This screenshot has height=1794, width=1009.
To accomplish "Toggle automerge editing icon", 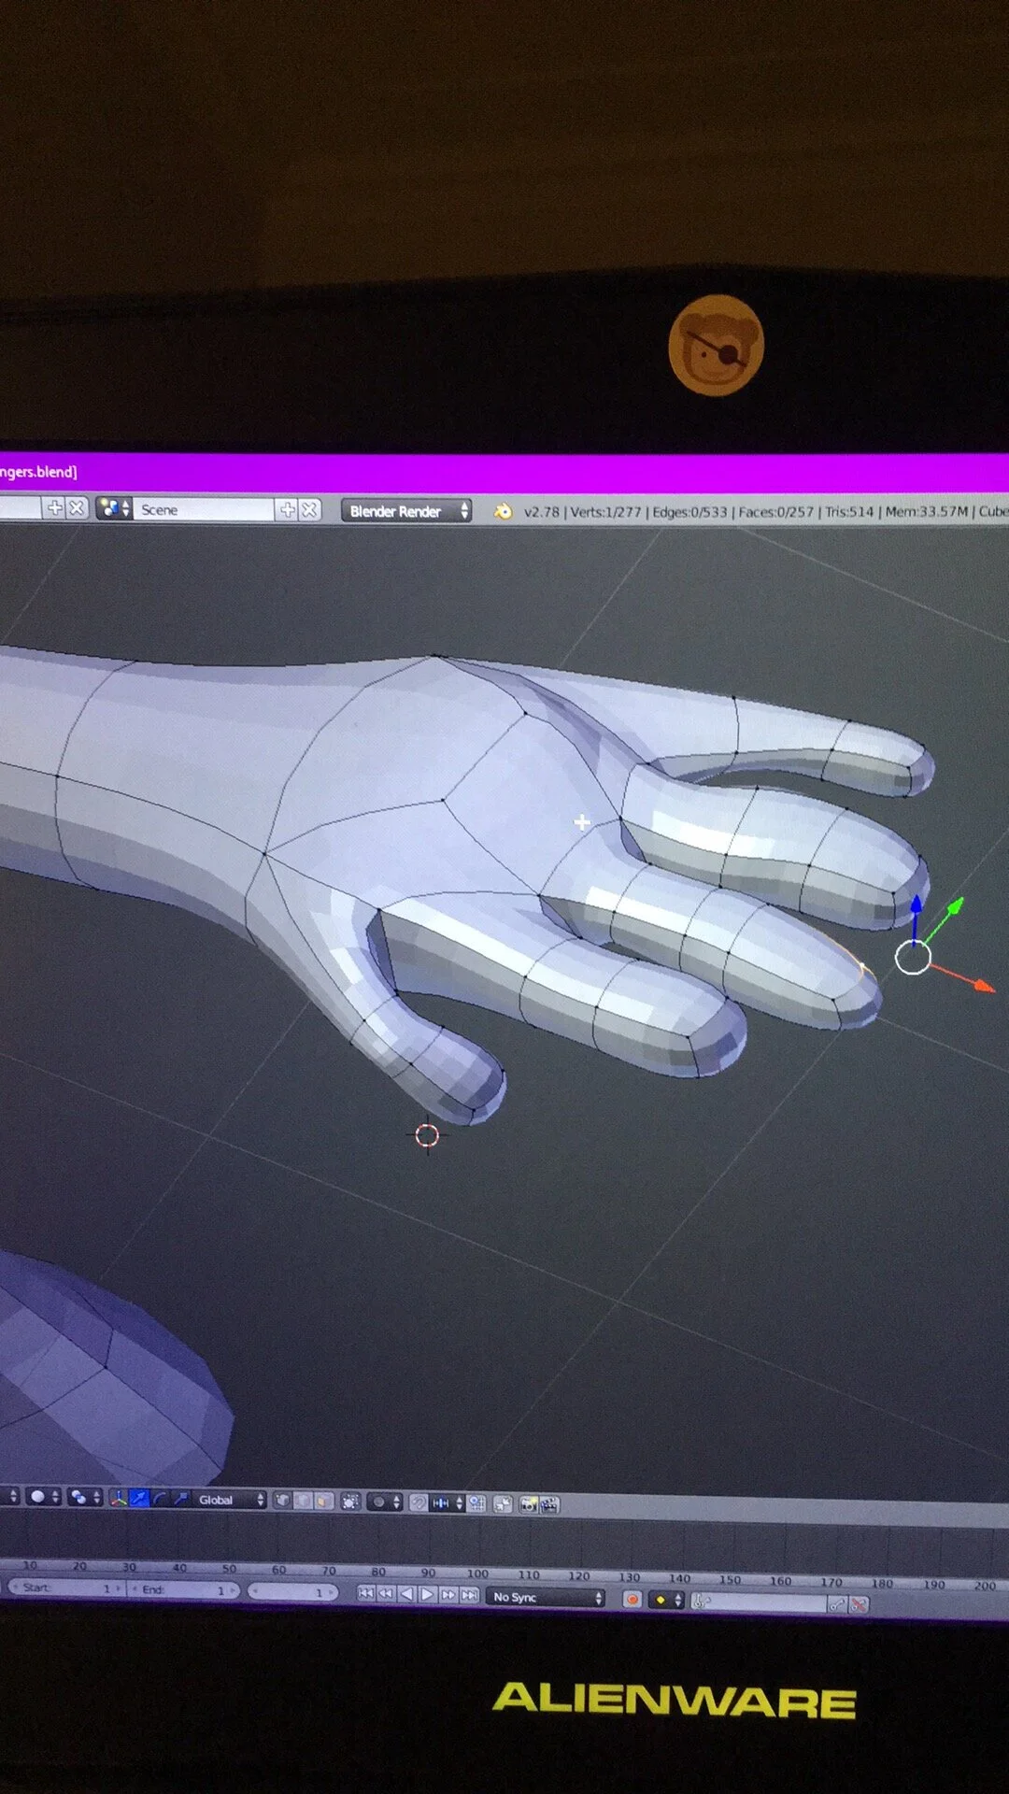I will click(503, 1503).
